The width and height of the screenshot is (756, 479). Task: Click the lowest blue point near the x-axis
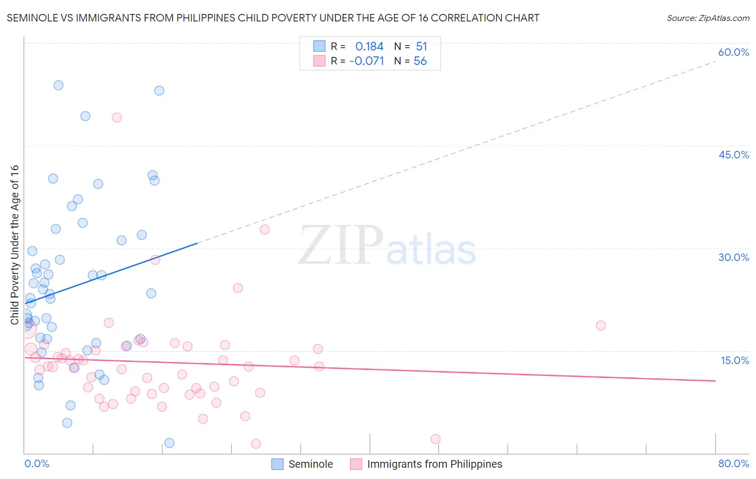[x=169, y=443]
